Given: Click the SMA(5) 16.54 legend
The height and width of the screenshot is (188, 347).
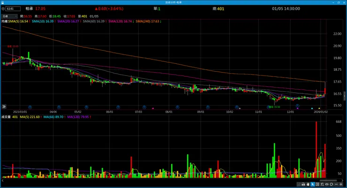Looking at the screenshot, I should tap(19, 22).
